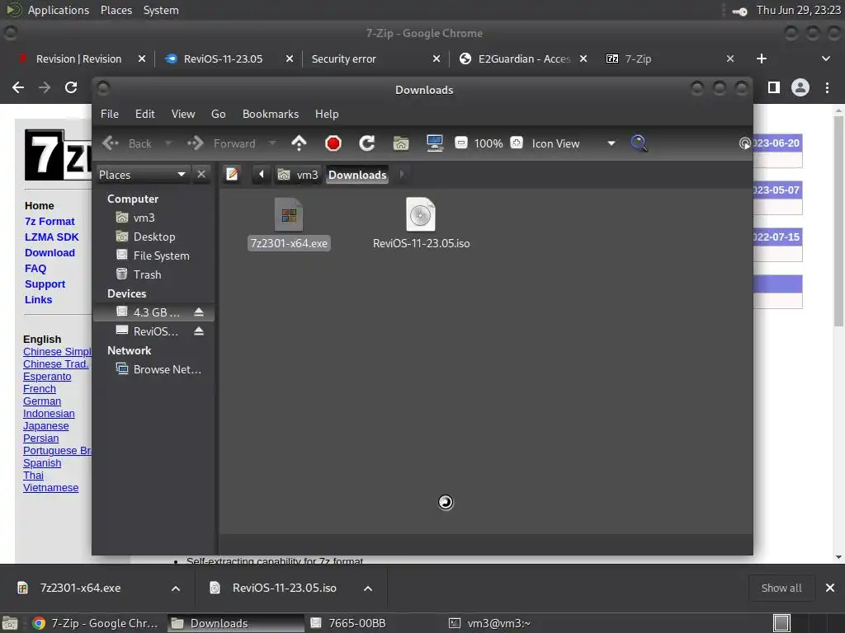845x633 pixels.
Task: Open Chrome three-dot menu
Action: tap(827, 87)
